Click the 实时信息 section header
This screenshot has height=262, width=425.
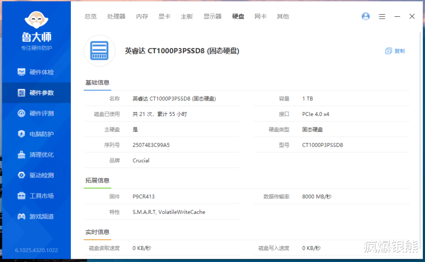pos(97,232)
